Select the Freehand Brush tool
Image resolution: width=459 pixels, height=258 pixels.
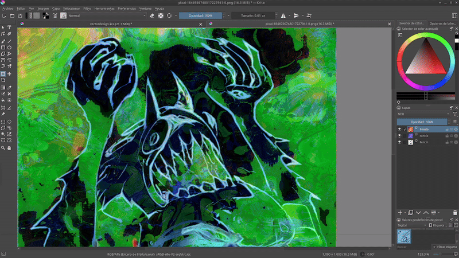pos(3,41)
